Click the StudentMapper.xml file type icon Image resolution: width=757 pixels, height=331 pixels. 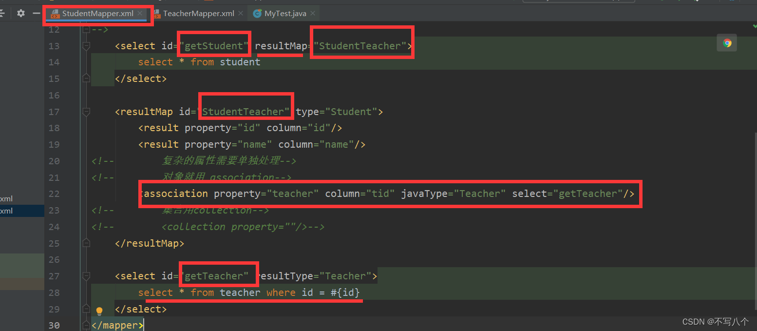pyautogui.click(x=55, y=14)
